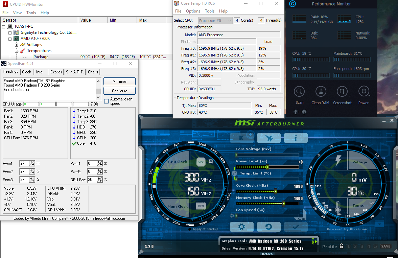Expand the Gigabyte Technology node

click(10, 32)
